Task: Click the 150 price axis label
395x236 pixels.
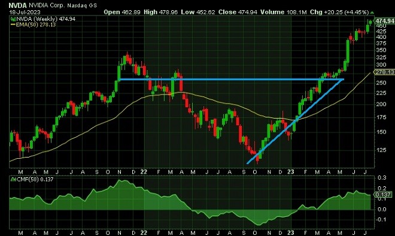Action: coord(381,132)
